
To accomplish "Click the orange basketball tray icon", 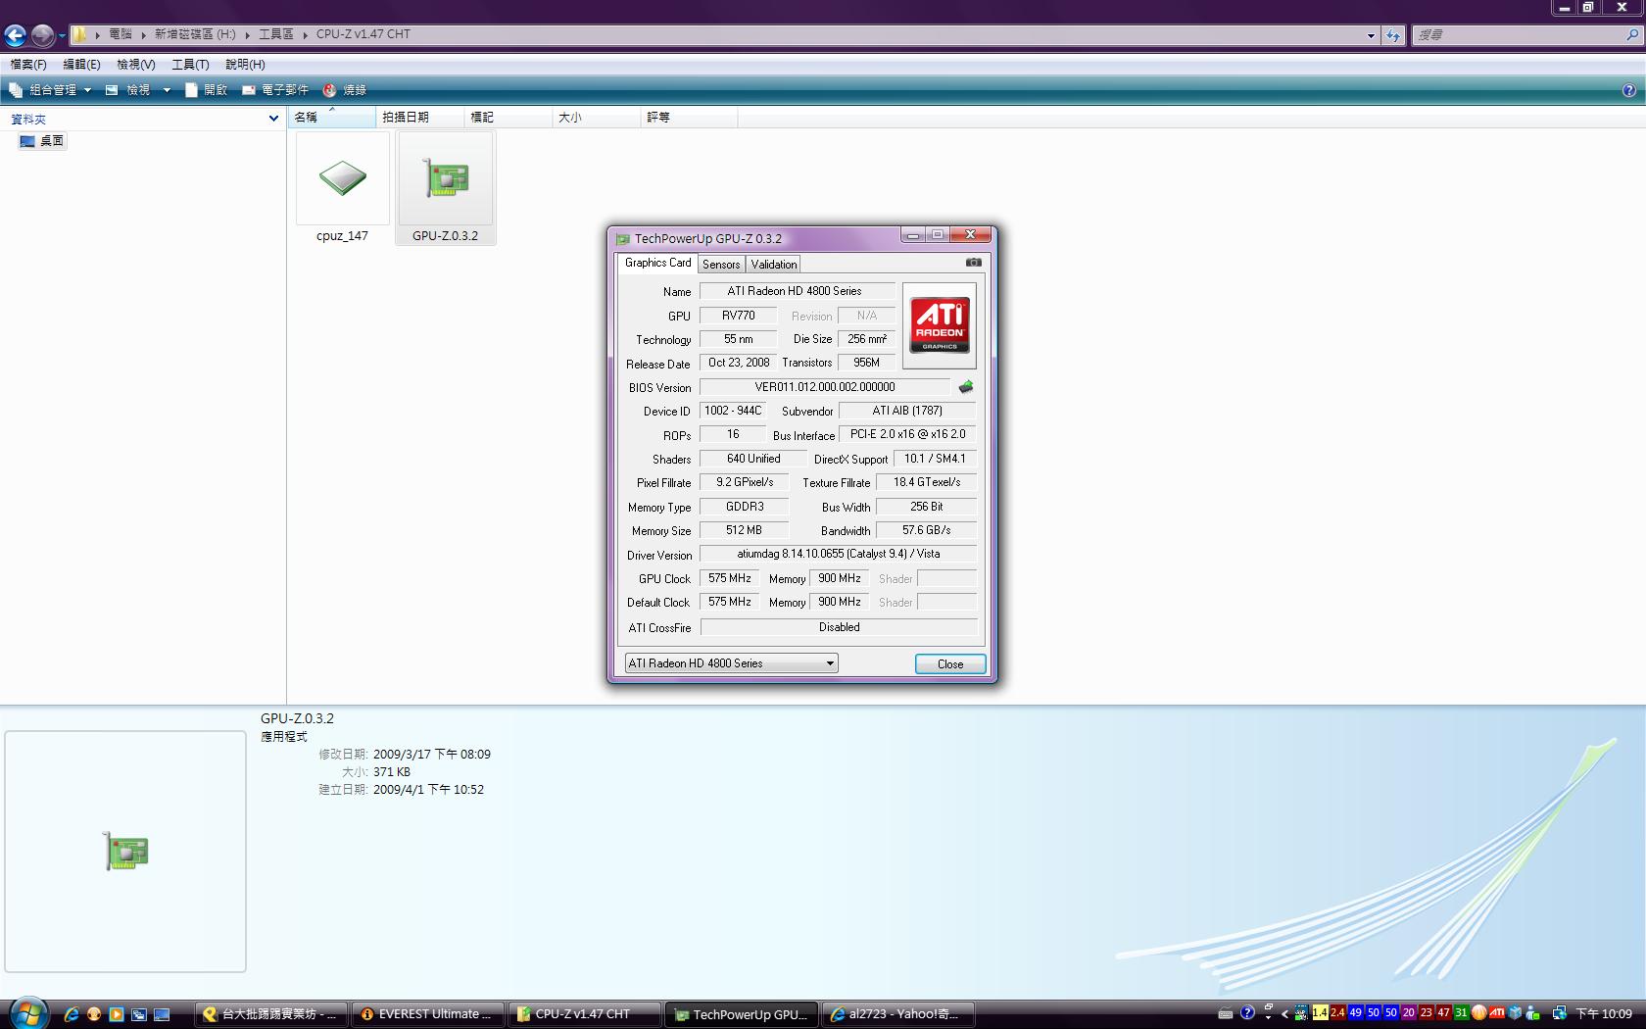I will (1479, 1013).
